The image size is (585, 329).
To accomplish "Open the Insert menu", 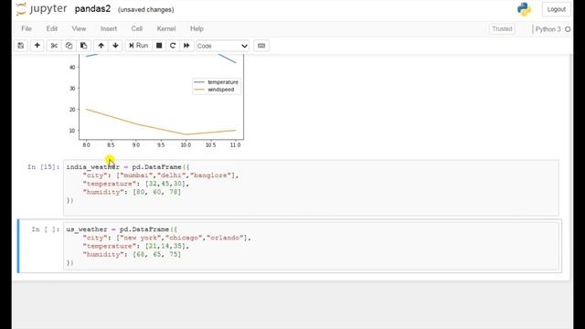I will 109,28.
